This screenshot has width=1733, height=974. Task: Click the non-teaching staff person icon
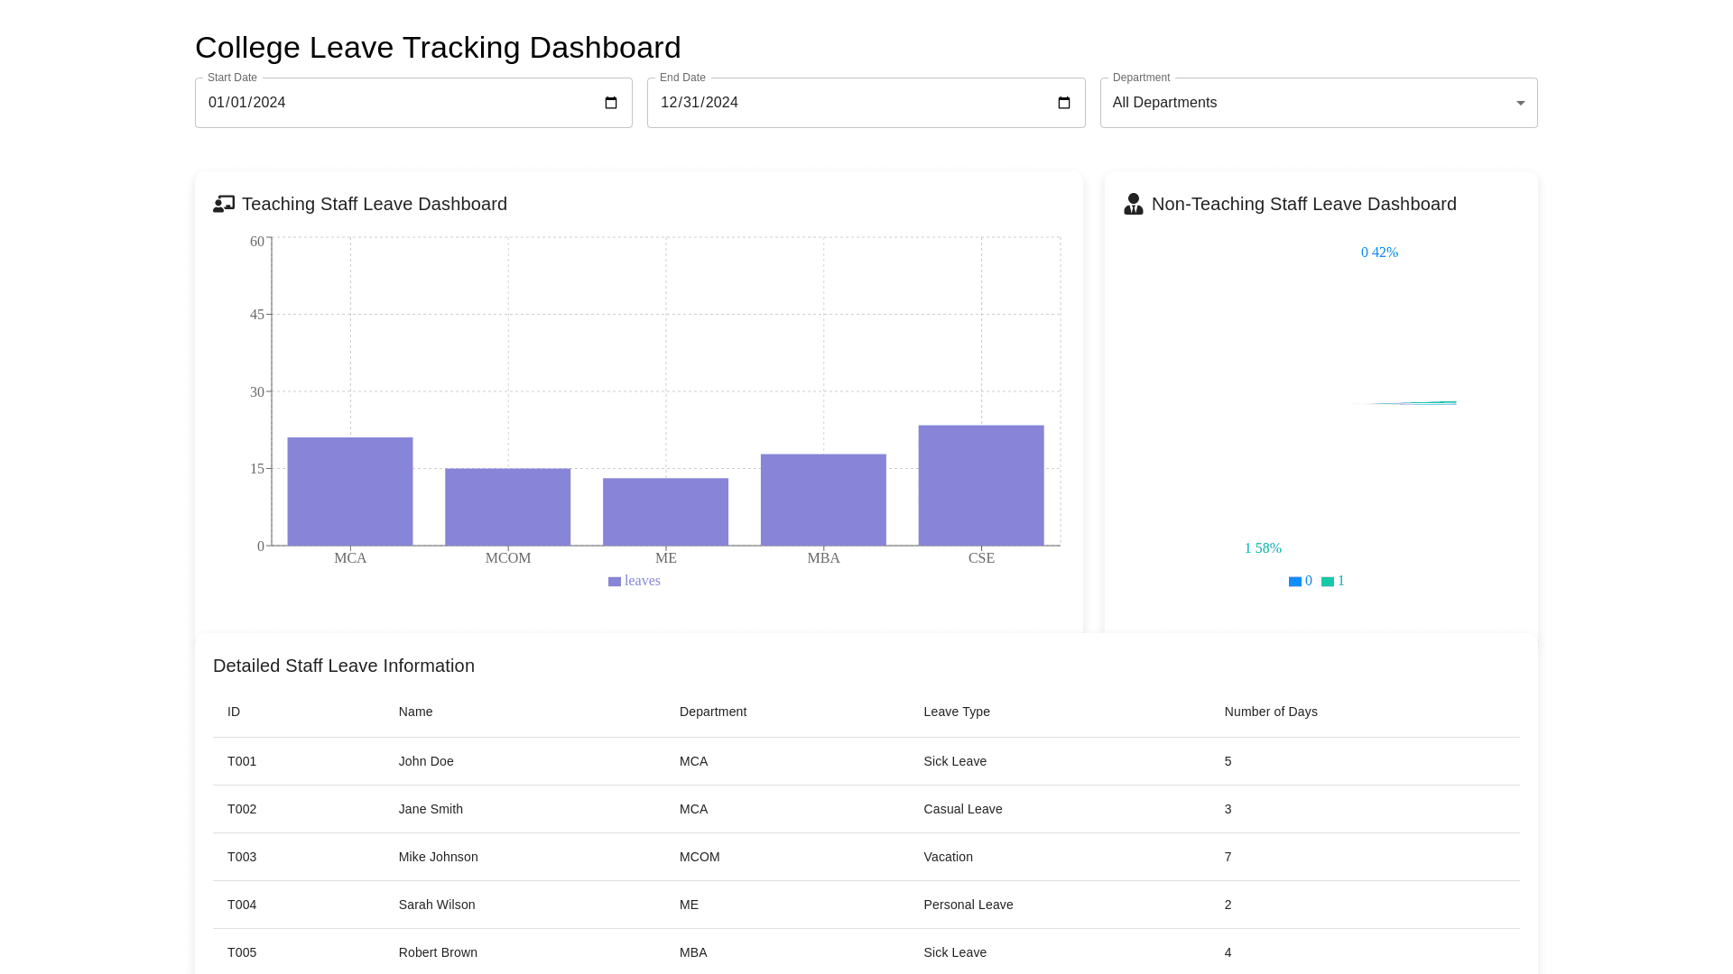coord(1133,204)
